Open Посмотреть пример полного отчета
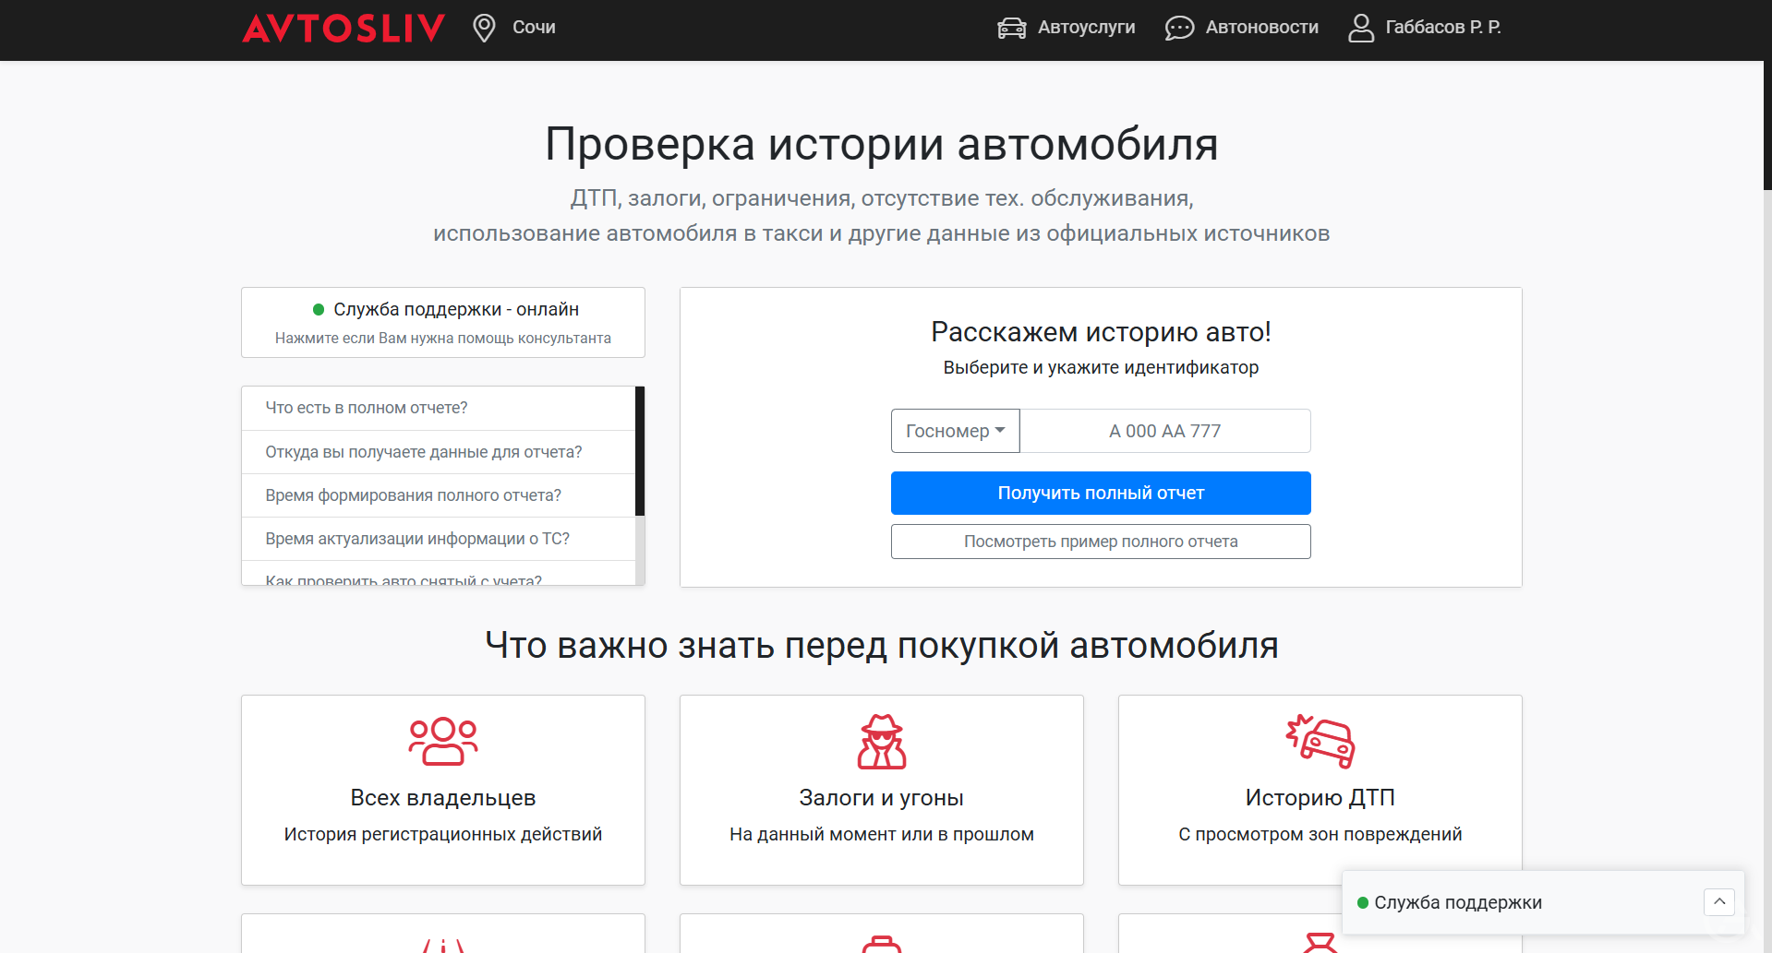The height and width of the screenshot is (953, 1772). 1100,542
